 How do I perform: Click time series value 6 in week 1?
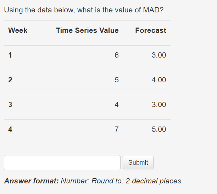point(117,55)
